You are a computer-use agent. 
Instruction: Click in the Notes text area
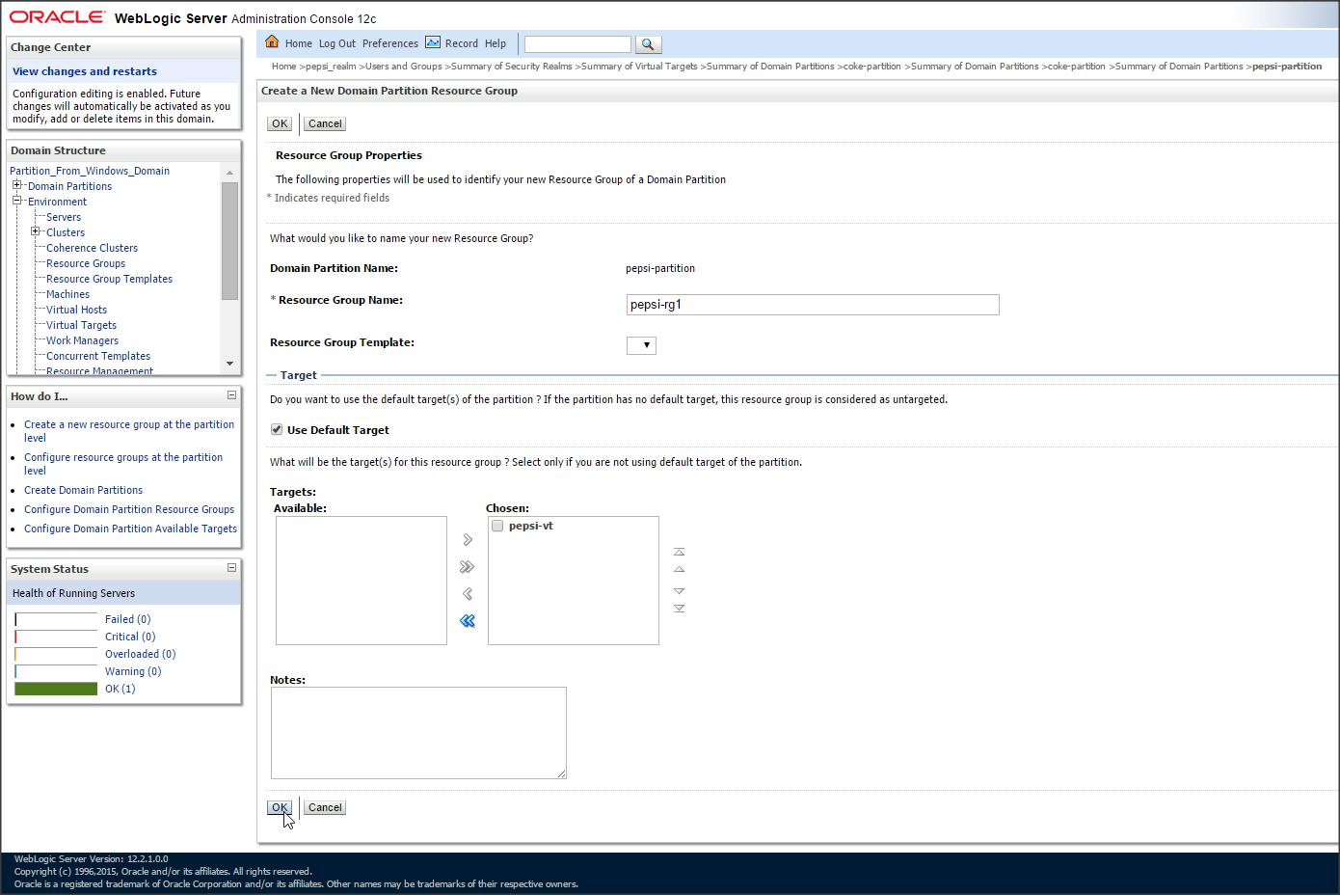[x=418, y=733]
